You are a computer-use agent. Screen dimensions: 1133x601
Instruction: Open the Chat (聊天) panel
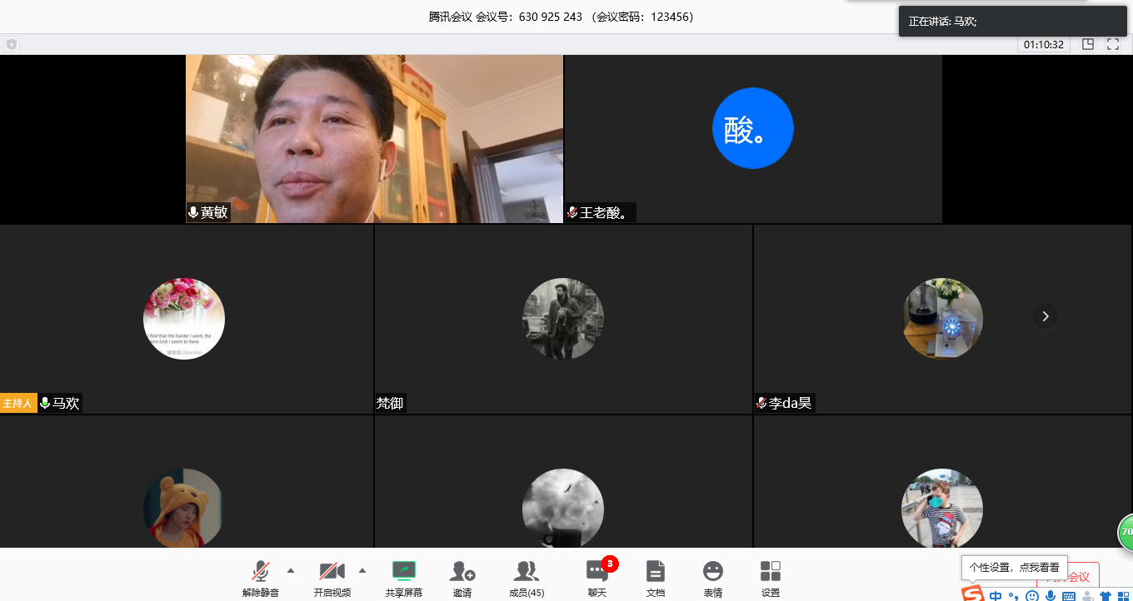tap(596, 572)
